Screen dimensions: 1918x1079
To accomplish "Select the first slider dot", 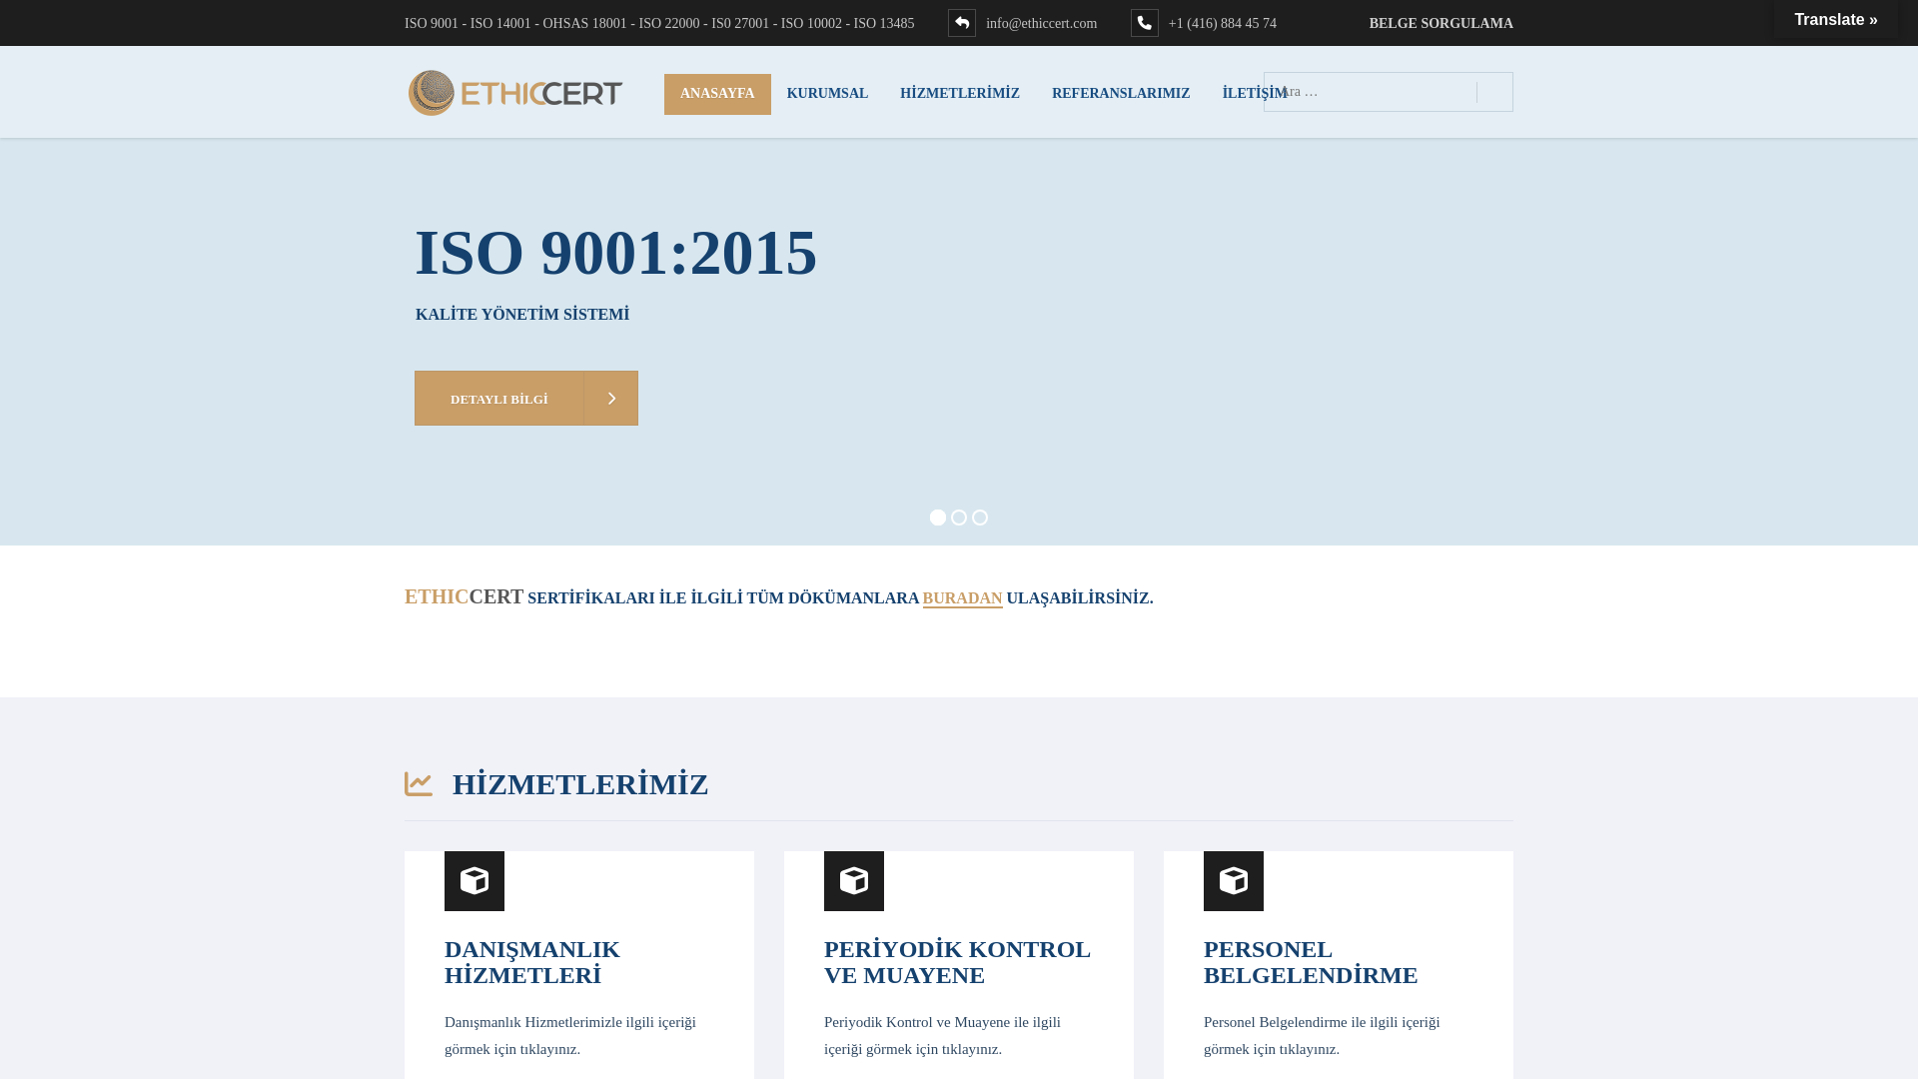I will point(938,518).
